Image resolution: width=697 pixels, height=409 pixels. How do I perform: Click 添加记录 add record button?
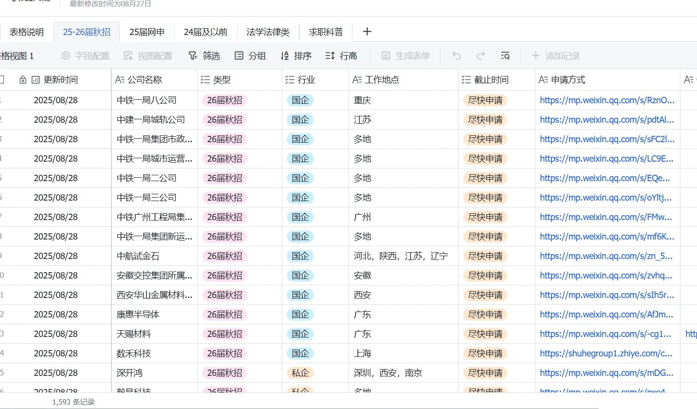[x=556, y=56]
